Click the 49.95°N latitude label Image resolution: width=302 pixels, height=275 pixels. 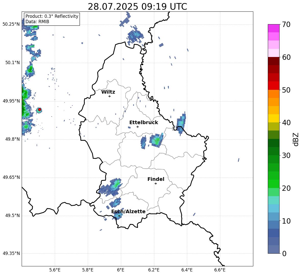tap(11, 101)
